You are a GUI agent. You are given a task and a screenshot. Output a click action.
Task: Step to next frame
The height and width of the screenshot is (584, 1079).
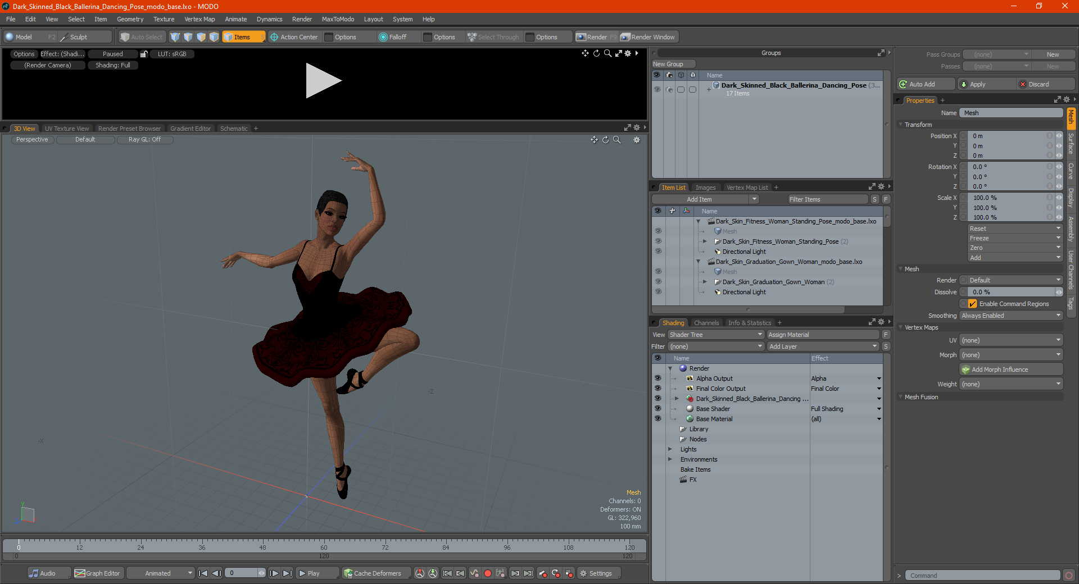274,573
